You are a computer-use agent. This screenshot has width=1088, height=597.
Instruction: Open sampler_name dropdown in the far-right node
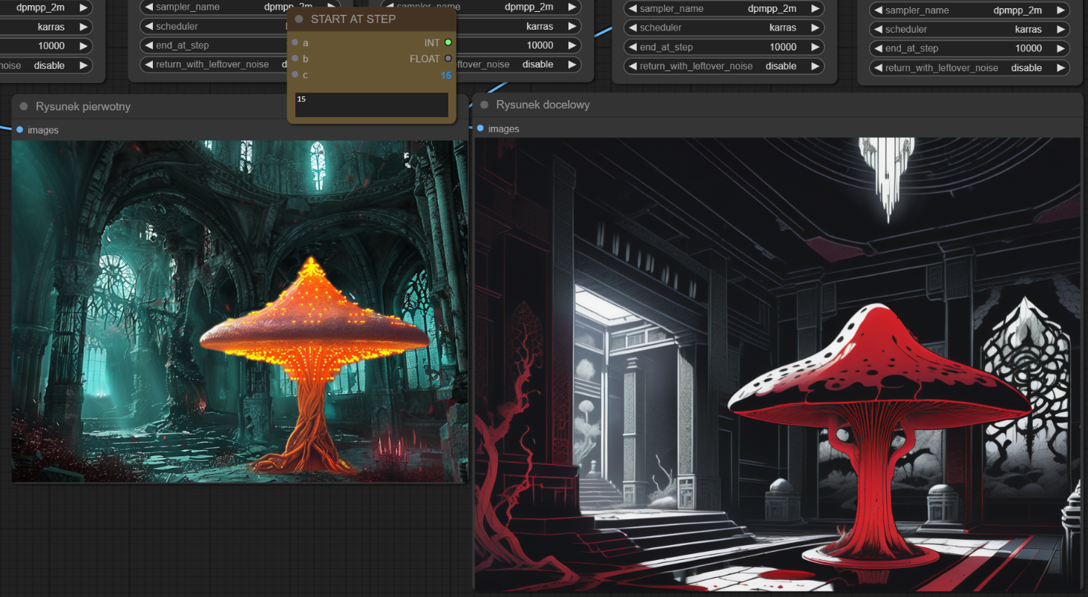tap(969, 10)
